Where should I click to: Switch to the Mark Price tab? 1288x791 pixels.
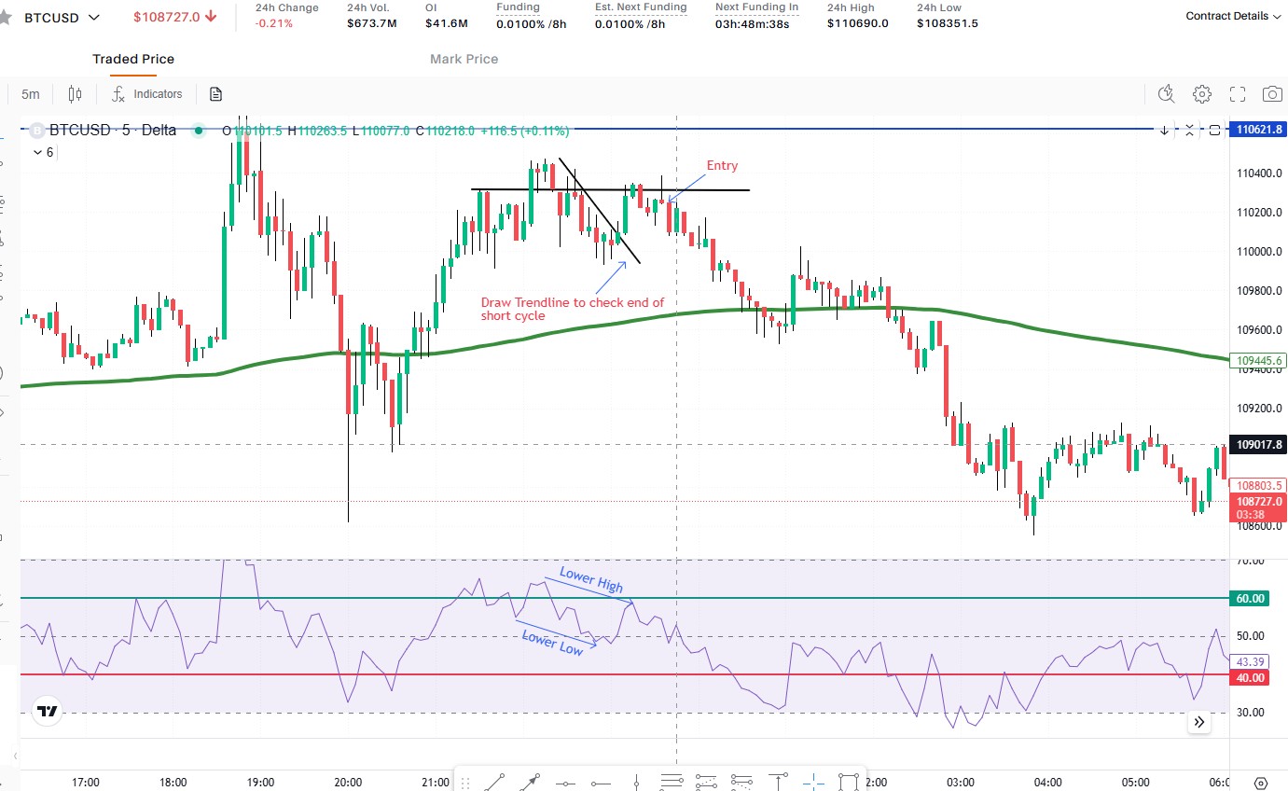tap(464, 59)
